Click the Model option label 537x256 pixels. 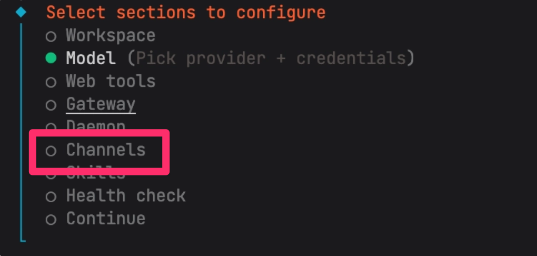[91, 58]
